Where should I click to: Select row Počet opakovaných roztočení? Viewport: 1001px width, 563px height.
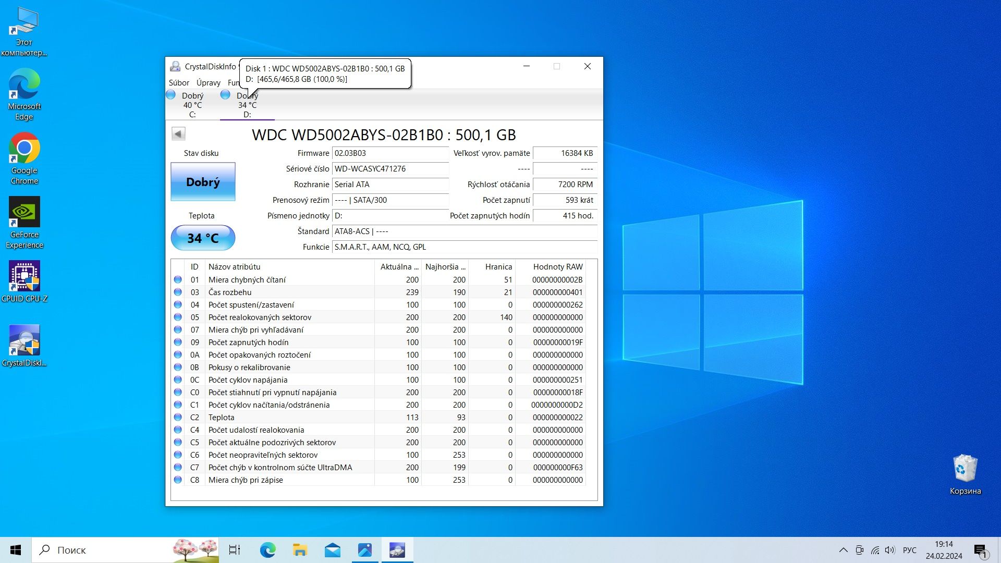(379, 355)
